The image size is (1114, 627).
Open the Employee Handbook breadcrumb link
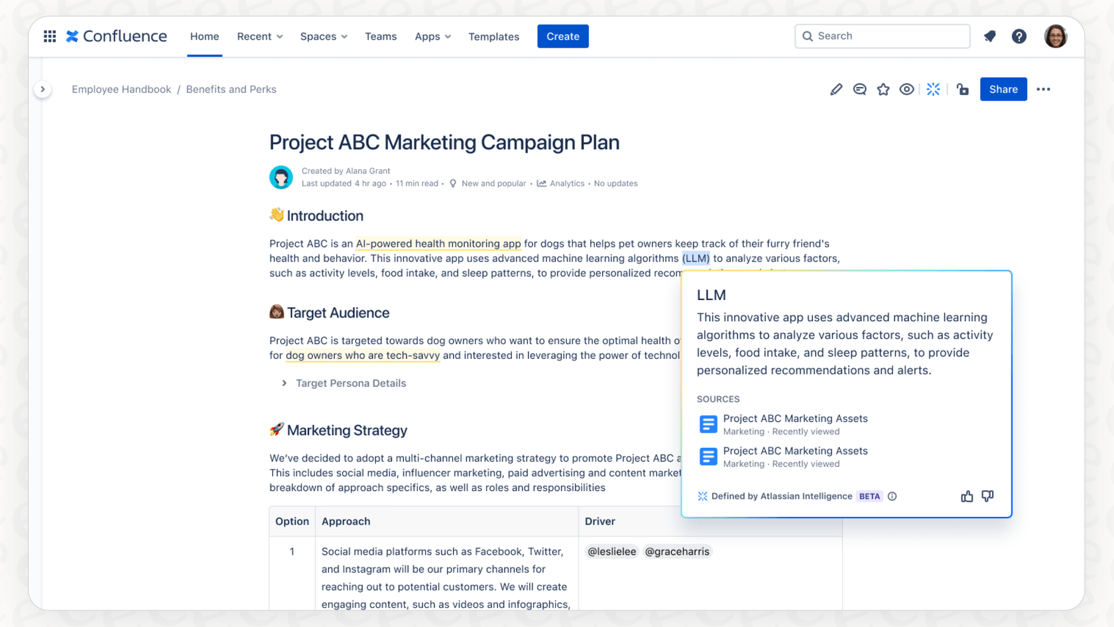point(121,89)
